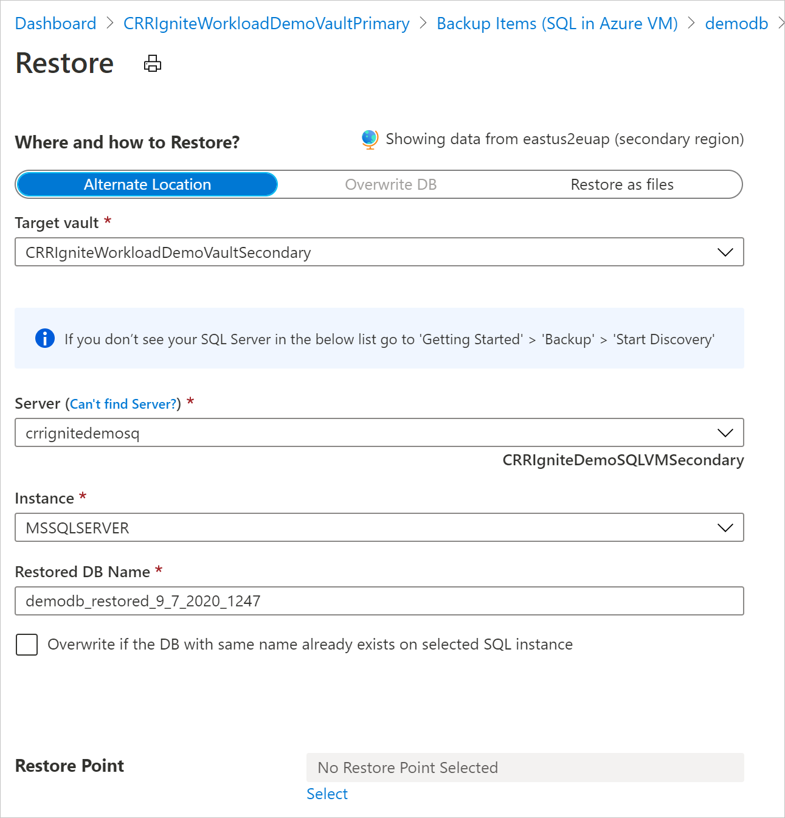Expand the Server dropdown showing crrignitedemosq

(x=725, y=432)
